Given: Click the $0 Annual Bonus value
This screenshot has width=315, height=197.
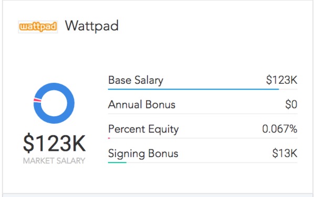Looking at the screenshot, I should coord(291,104).
